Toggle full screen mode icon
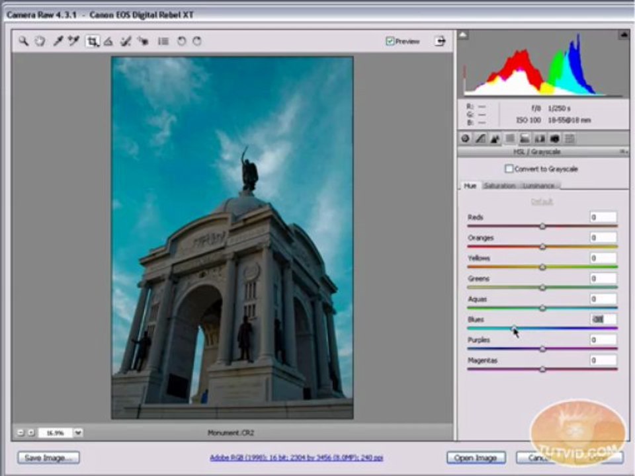Viewport: 635px width, 476px height. tap(440, 41)
